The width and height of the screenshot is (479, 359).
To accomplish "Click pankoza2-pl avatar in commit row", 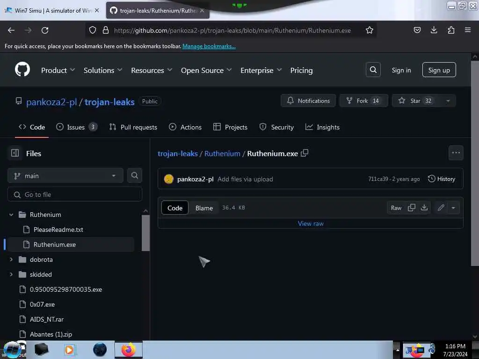I will (168, 179).
